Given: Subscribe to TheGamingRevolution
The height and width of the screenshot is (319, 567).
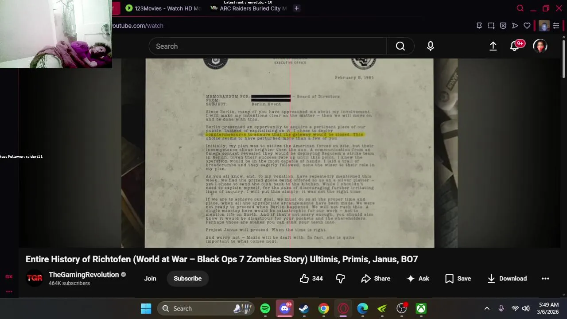Looking at the screenshot, I should 188,279.
